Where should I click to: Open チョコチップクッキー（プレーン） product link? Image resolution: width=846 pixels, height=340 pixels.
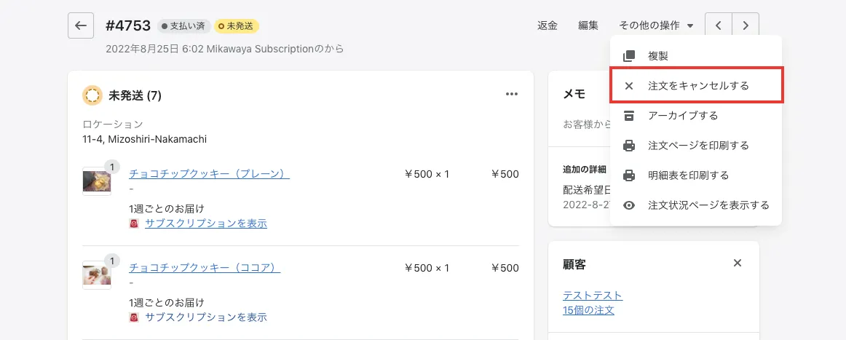209,174
